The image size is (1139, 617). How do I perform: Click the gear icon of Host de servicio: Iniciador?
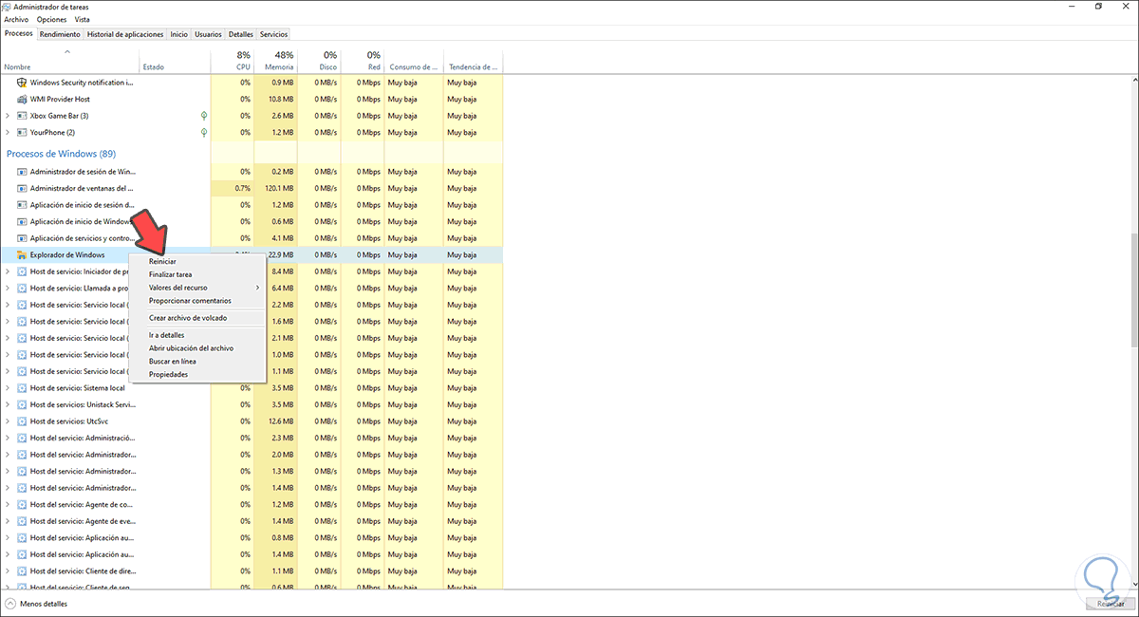point(22,271)
